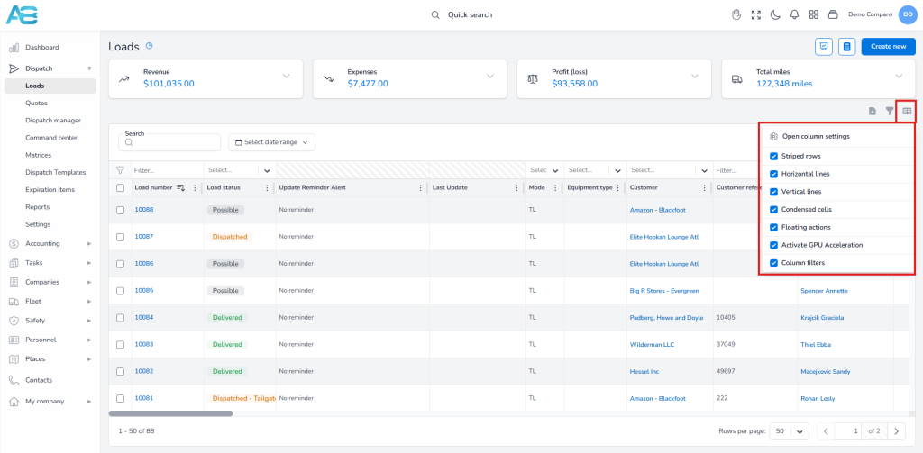
Task: Click the horizontal table scrollbar
Action: pos(170,413)
